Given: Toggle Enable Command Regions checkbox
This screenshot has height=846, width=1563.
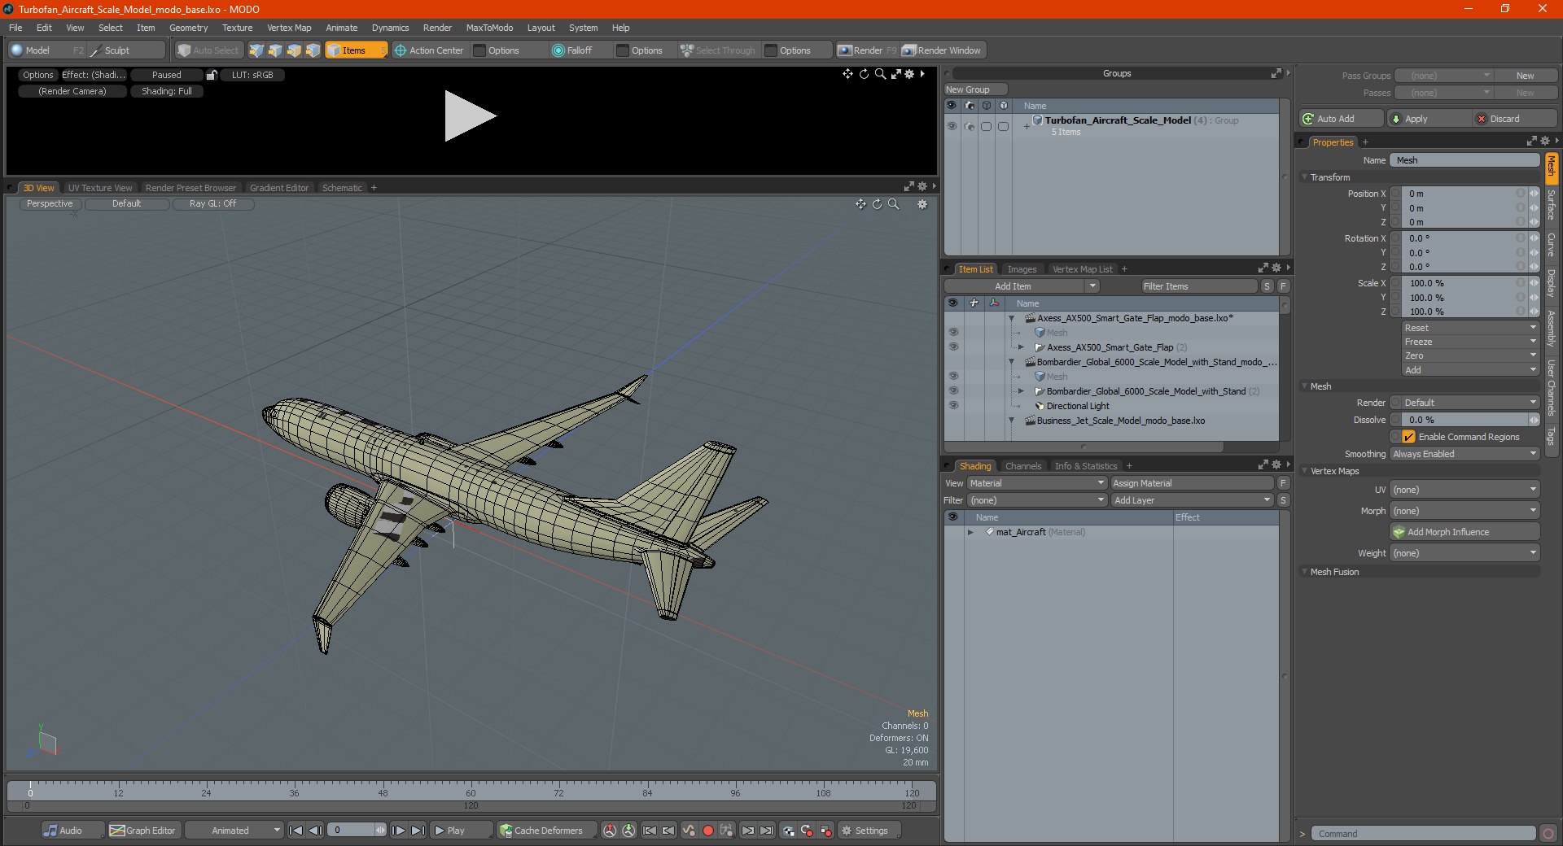Looking at the screenshot, I should [1409, 437].
